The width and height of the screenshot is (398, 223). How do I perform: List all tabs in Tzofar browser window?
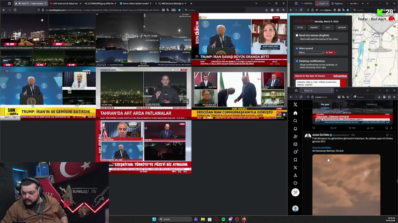[x=368, y=3]
